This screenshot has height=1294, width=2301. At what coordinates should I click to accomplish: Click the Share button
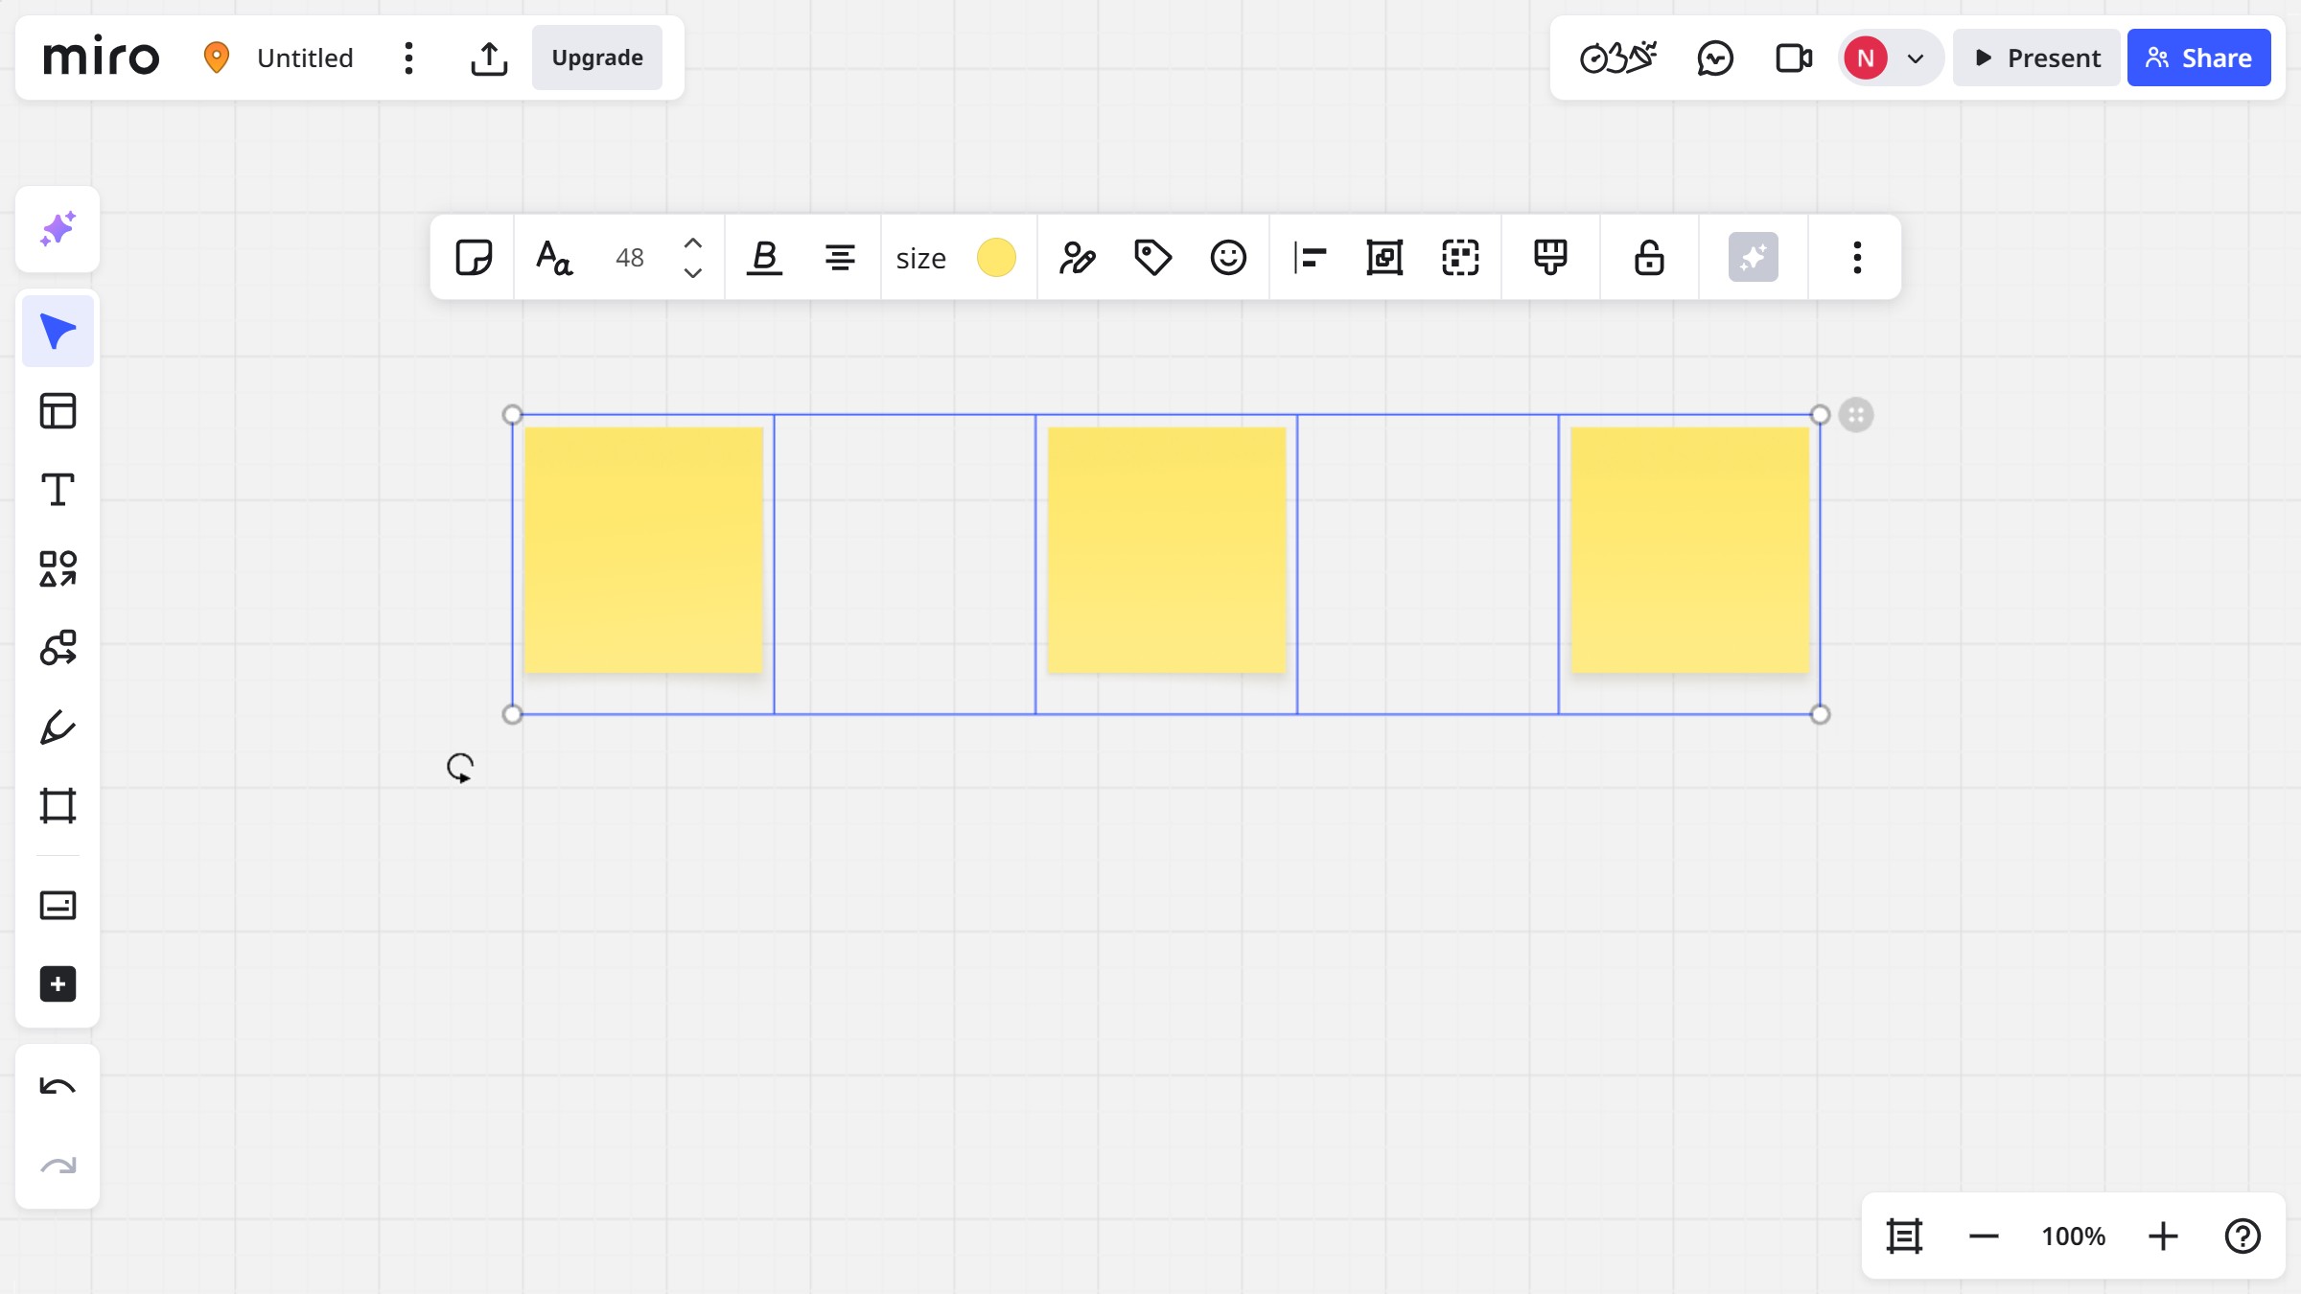point(2198,58)
